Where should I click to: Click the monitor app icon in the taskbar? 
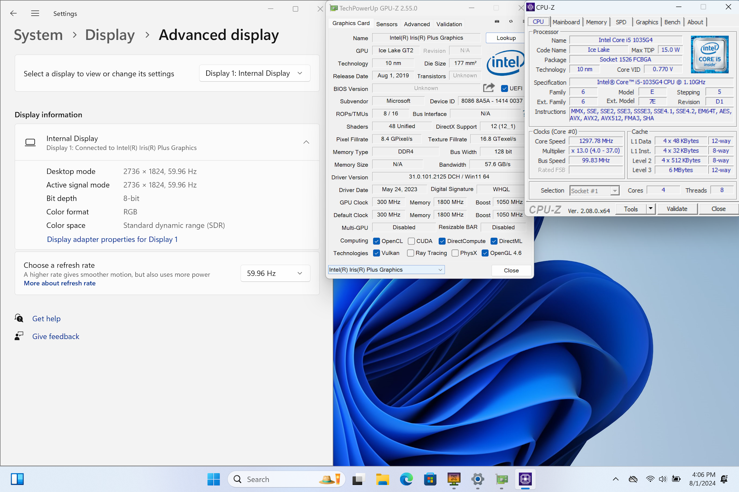[454, 479]
